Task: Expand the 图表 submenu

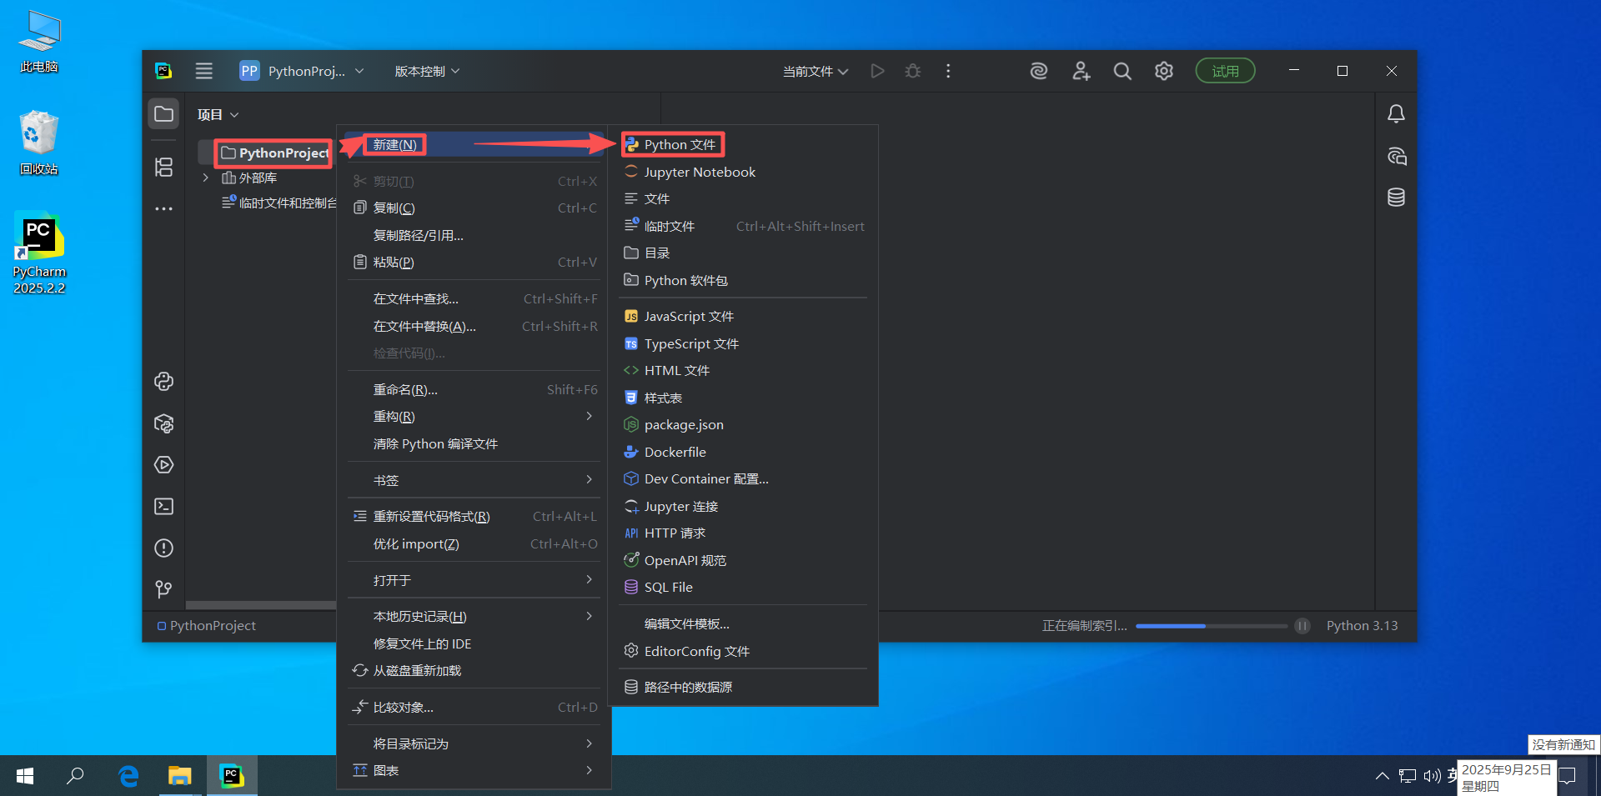Action: click(x=474, y=770)
